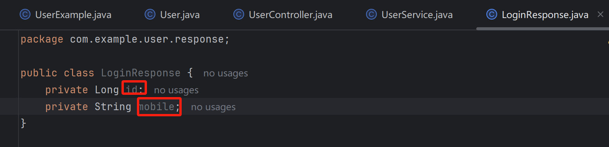Place cursor on the id field name
Image resolution: width=609 pixels, height=147 pixels.
[132, 90]
